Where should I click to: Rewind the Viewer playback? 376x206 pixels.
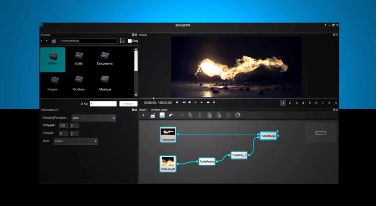(x=184, y=103)
